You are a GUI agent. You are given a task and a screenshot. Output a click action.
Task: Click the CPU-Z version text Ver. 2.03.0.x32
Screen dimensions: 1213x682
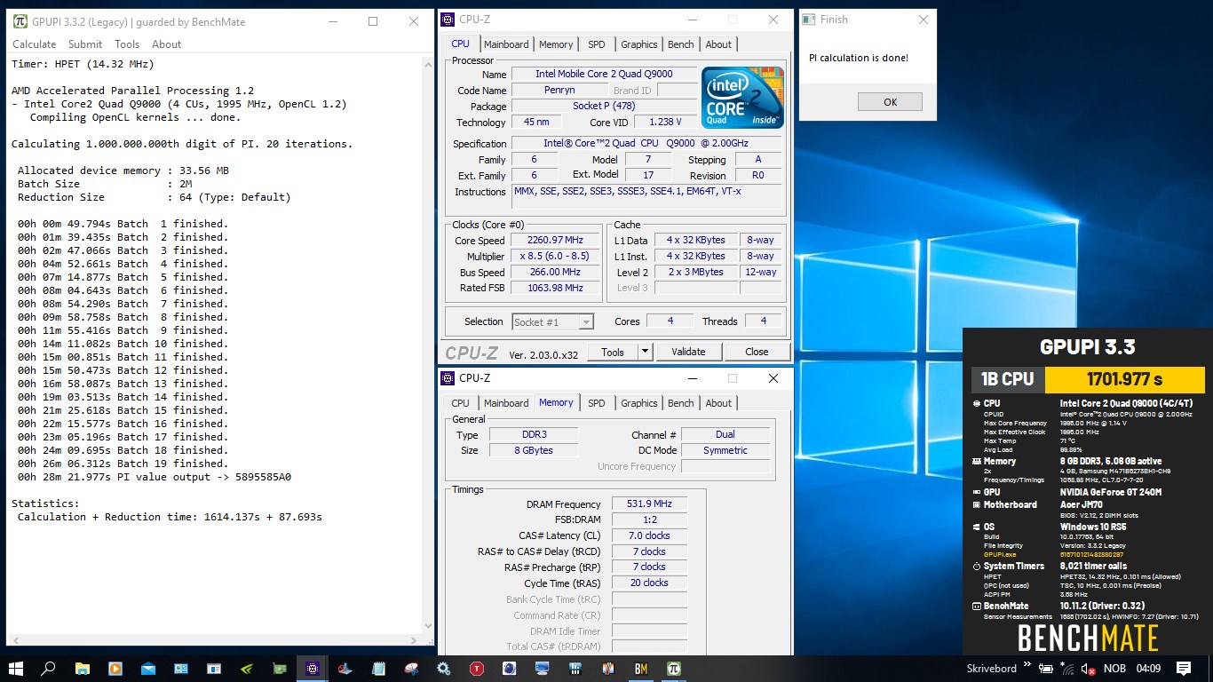coord(543,355)
